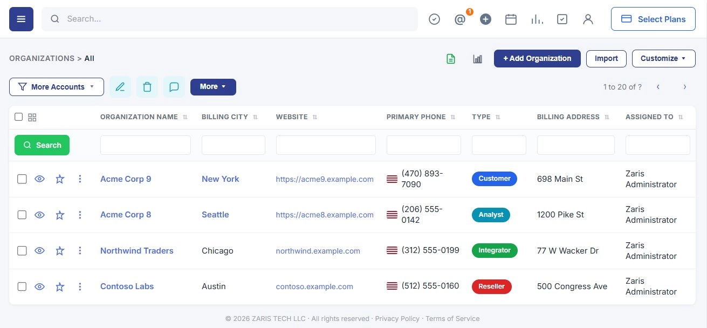
Task: Open https://acme8.example.com website link
Action: [325, 215]
